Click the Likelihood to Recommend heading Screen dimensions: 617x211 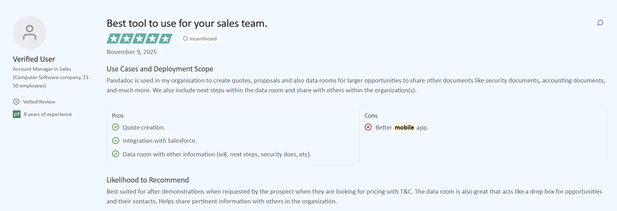point(148,180)
